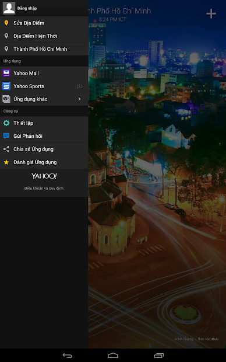Tap the plus icon to add location
Screen dimensions: 226x362
(x=211, y=13)
